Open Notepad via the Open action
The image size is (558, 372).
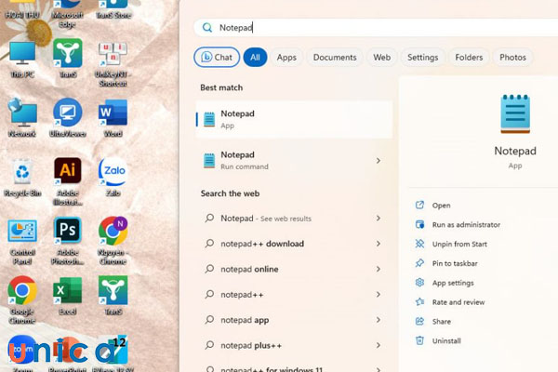click(x=441, y=206)
